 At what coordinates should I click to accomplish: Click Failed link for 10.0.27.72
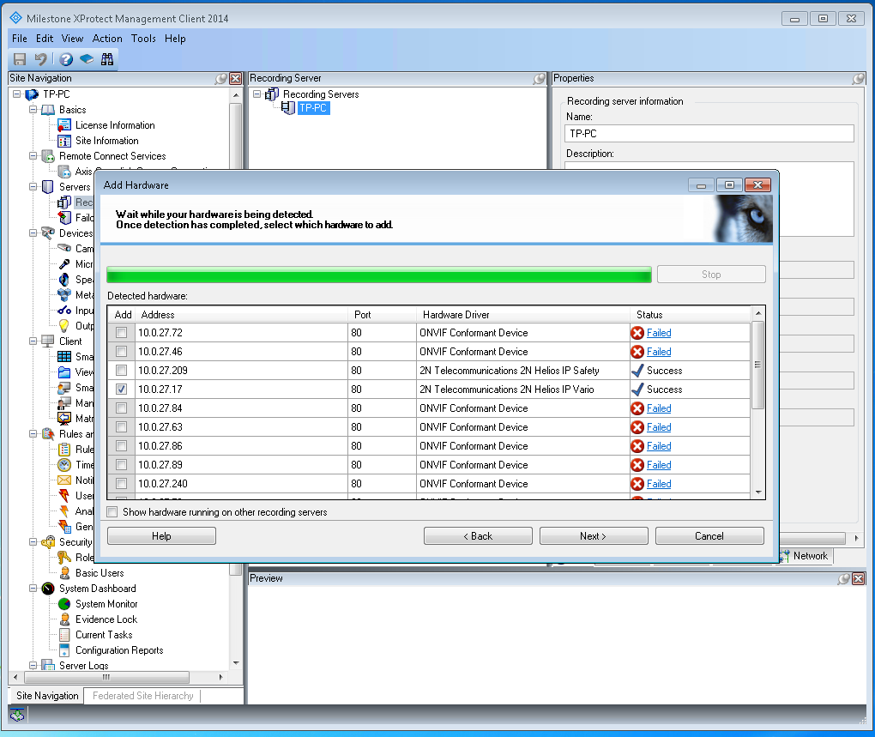658,333
